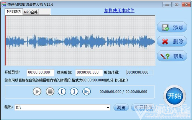This screenshot has height=121, width=193.
Task: Set cut end with right bracket button
Action: [x=74, y=91]
